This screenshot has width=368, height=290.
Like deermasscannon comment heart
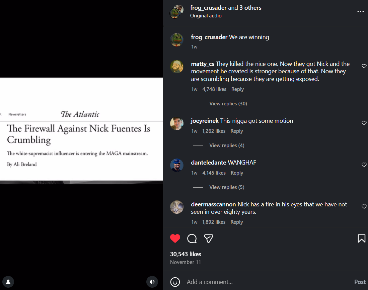click(364, 206)
